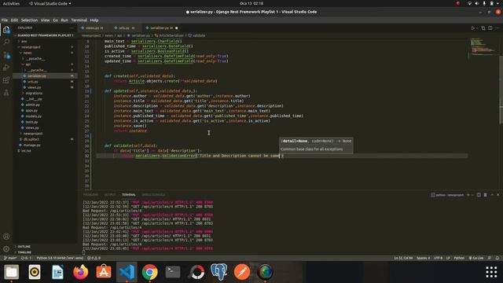Open the Manage gear in activity bar

(6, 249)
